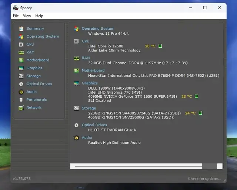
Task: Click drive icon beside Storage heading
Action: point(77,108)
